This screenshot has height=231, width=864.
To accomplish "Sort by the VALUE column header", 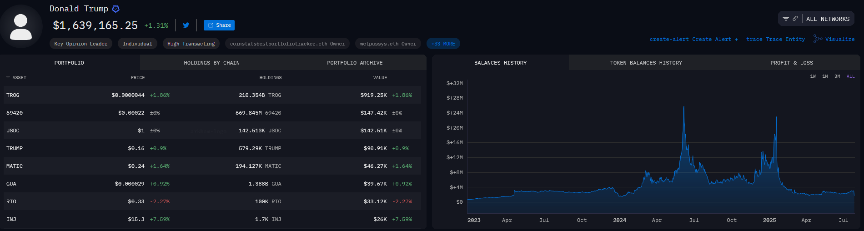I will coord(380,78).
